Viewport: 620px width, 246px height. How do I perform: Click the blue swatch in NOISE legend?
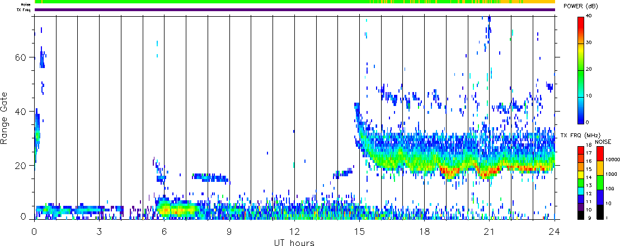click(600, 197)
